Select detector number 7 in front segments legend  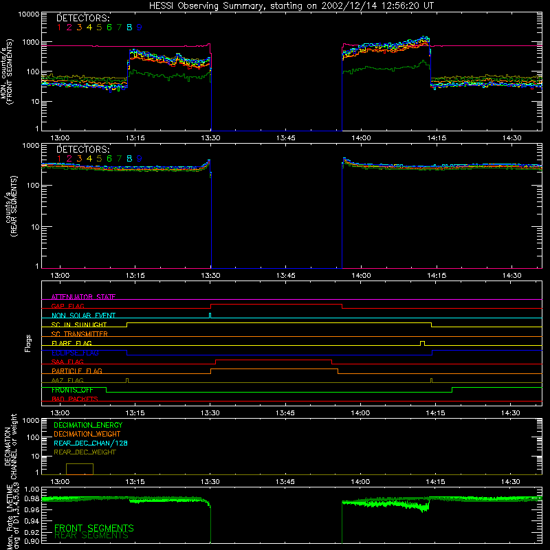coord(119,27)
